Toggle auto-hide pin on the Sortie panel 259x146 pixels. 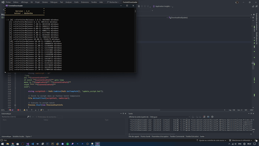(x=251, y=114)
